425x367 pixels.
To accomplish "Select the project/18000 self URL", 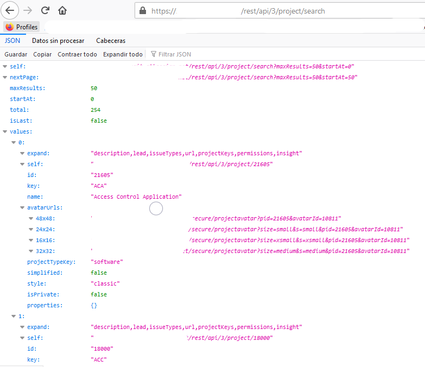I will tap(182, 338).
